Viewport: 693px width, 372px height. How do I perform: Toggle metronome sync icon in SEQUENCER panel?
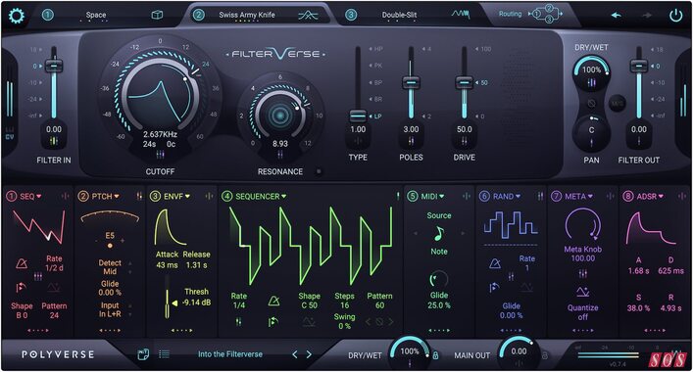[x=274, y=301]
